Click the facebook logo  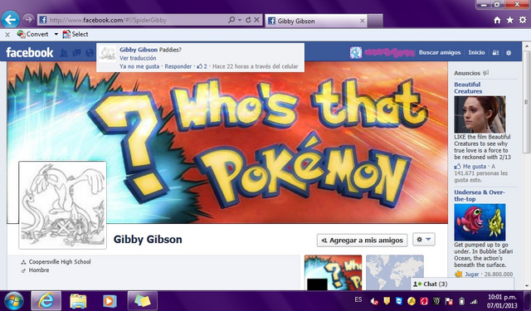30,52
